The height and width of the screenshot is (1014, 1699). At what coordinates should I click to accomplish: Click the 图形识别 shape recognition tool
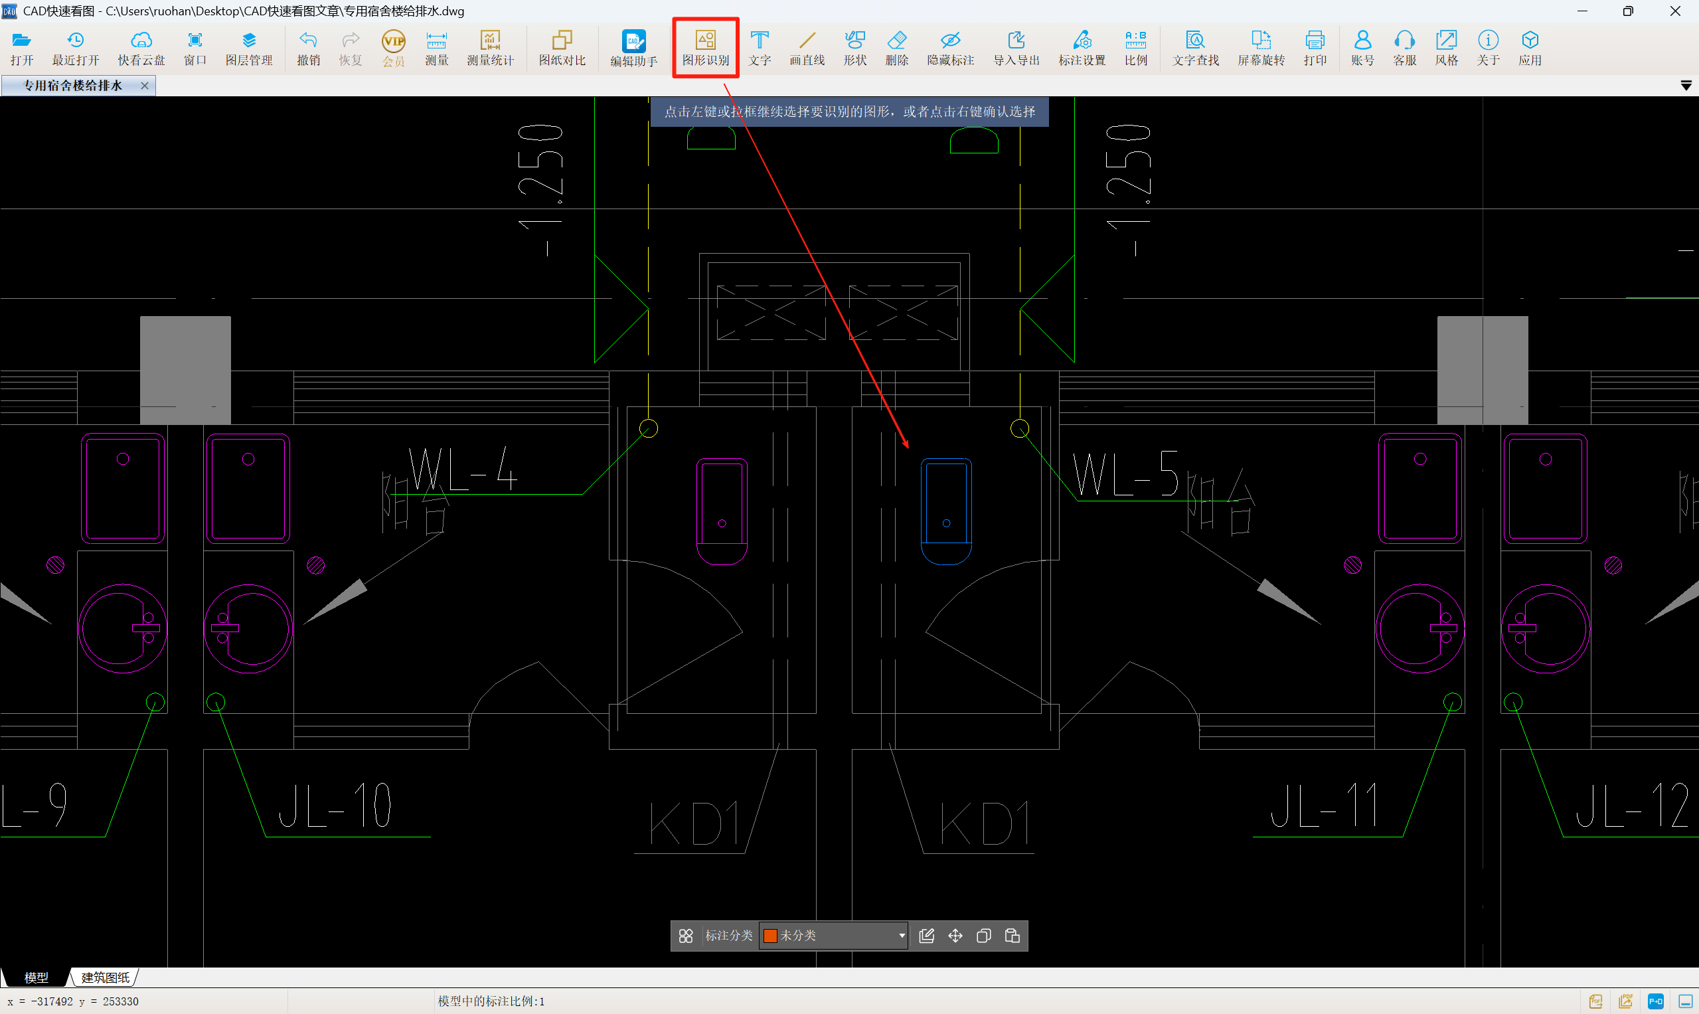(705, 48)
